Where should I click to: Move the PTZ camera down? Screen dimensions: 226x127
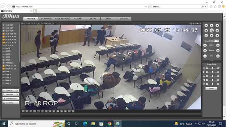[x=212, y=36]
